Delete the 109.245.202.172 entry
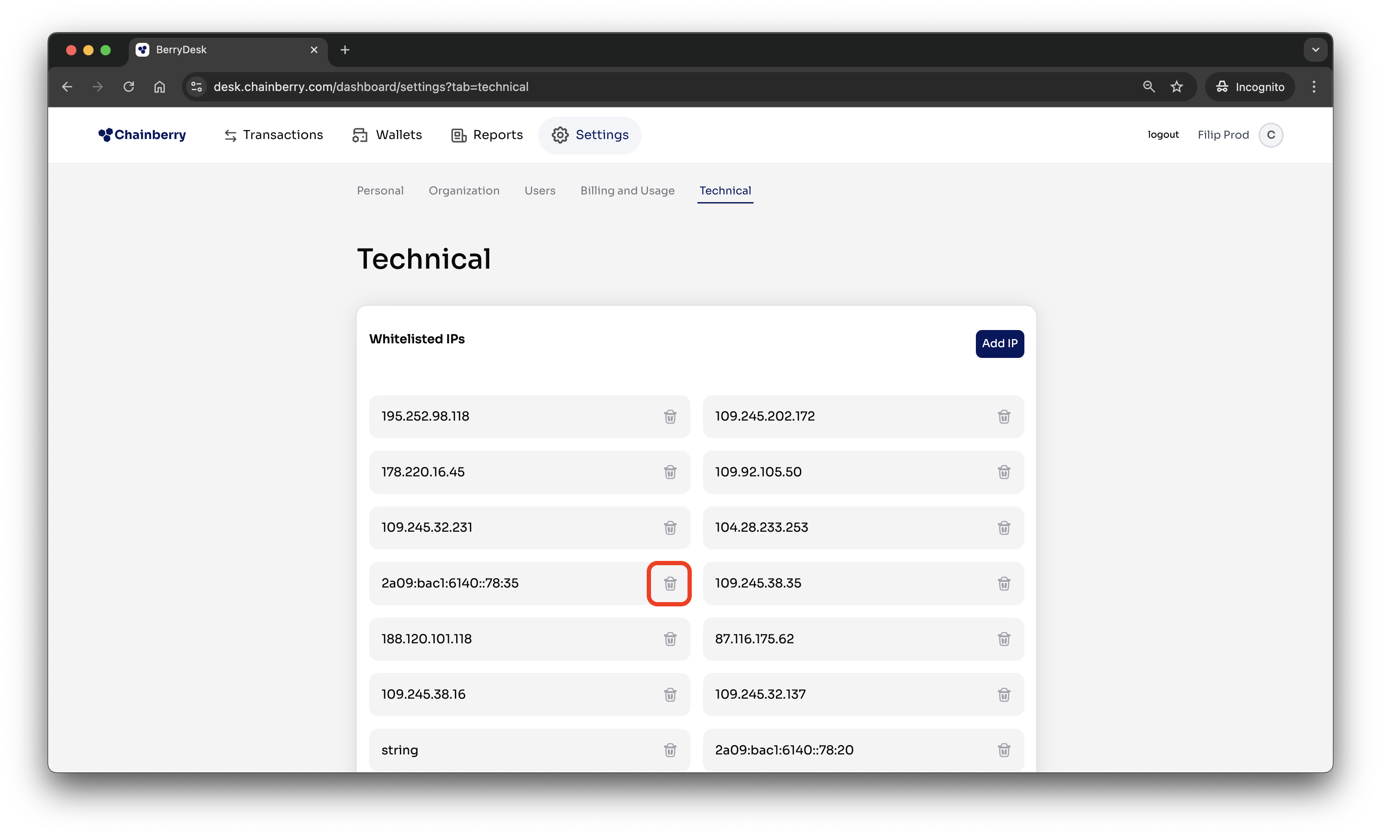This screenshot has width=1381, height=836. tap(1003, 416)
